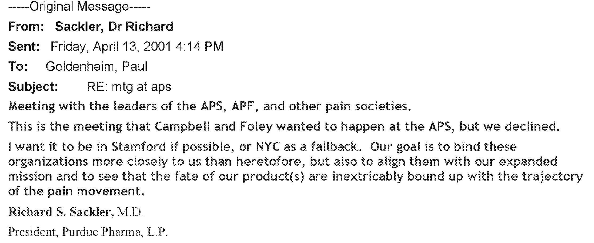The height and width of the screenshot is (243, 594).
Task: Click the signature "Richard S. Sackler, M.D."
Action: 76,212
